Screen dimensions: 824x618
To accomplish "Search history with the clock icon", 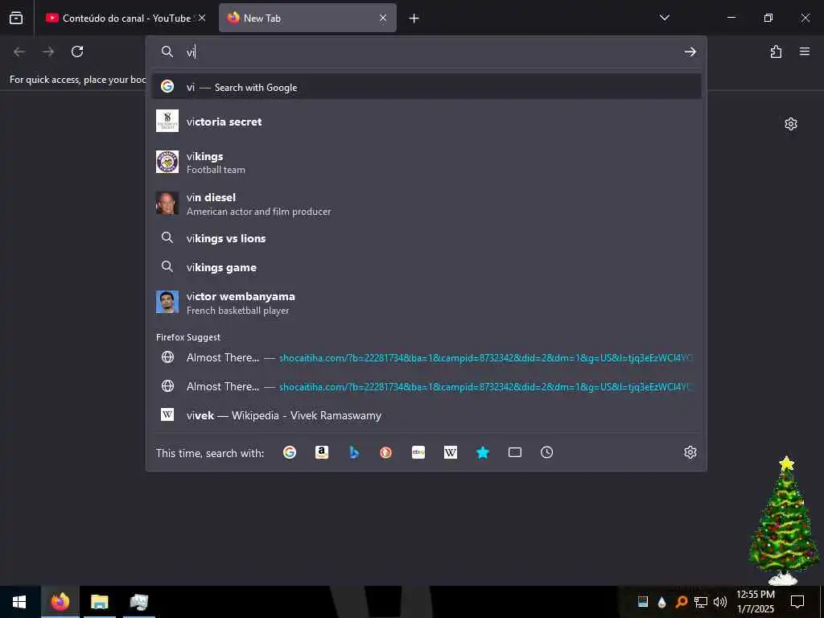I will [x=547, y=452].
